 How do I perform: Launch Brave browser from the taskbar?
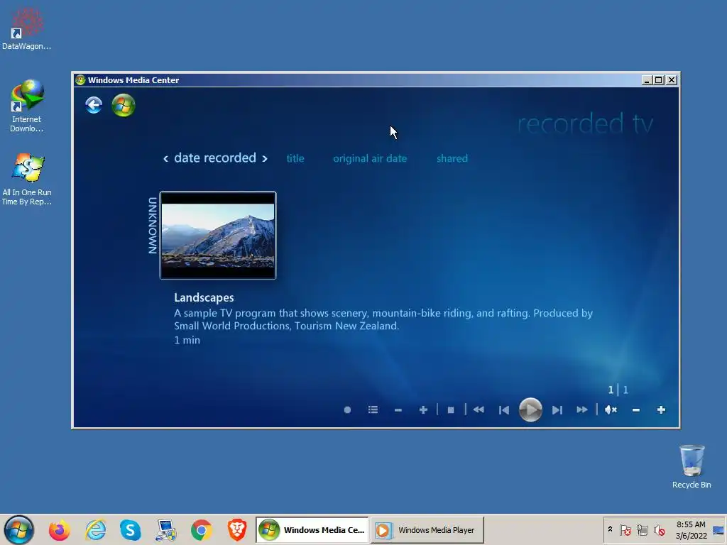(x=237, y=530)
